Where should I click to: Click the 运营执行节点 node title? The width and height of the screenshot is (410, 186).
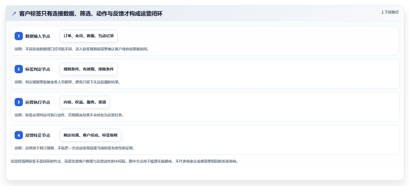(x=38, y=102)
